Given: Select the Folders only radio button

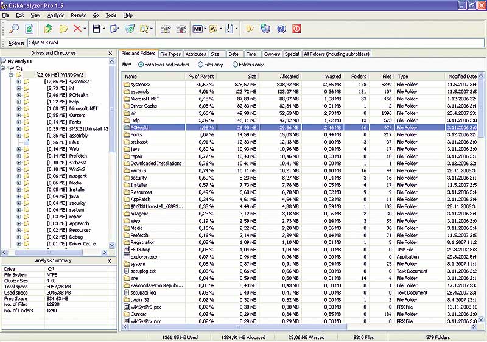Looking at the screenshot, I should (235, 65).
